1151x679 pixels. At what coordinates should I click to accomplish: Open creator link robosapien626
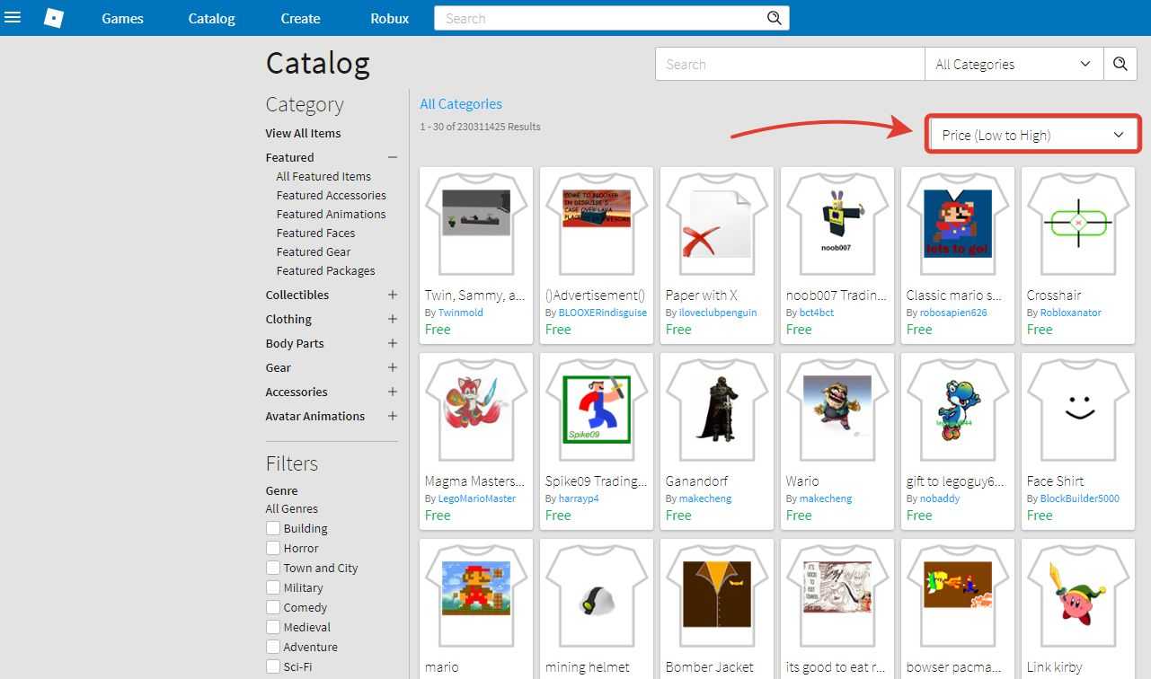click(952, 313)
